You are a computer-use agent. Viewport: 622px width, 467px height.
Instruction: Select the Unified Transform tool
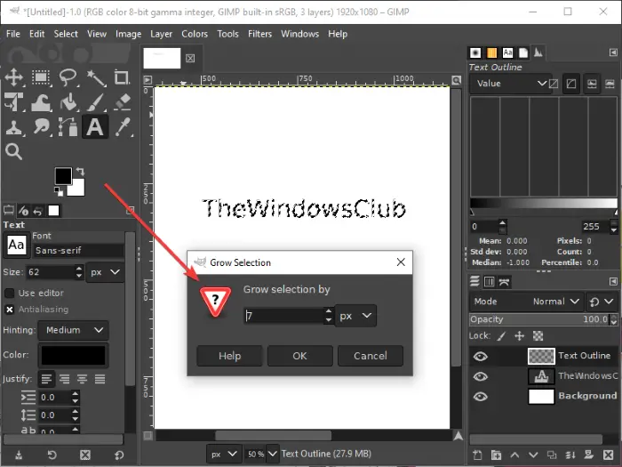14,102
